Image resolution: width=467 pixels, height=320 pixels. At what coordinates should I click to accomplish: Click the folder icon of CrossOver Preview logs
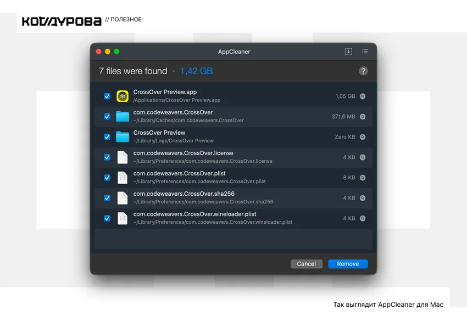pos(123,137)
